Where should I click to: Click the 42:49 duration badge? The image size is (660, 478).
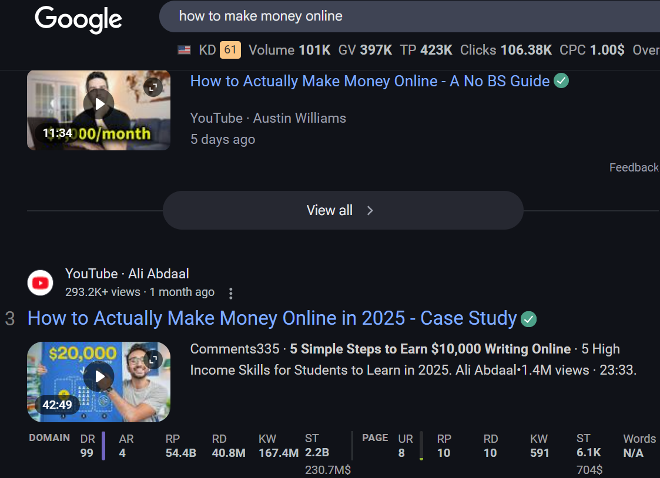57,405
